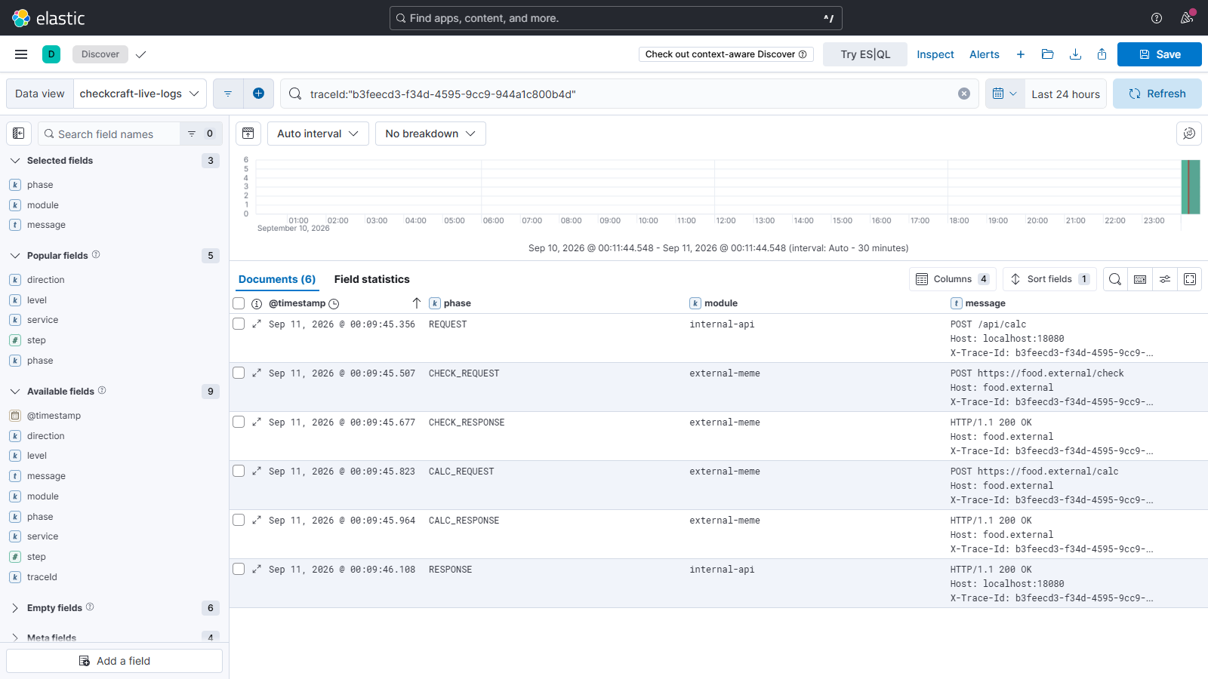1208x679 pixels.
Task: Open keyboard shortcuts icon in table toolbar
Action: (x=1140, y=279)
